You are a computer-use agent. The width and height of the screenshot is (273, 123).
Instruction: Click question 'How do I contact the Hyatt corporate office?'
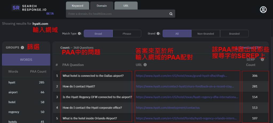point(92,108)
